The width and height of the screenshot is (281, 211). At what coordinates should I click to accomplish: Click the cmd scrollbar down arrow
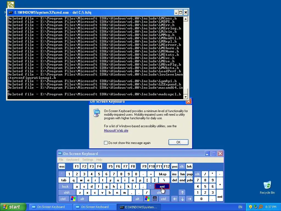click(x=186, y=97)
